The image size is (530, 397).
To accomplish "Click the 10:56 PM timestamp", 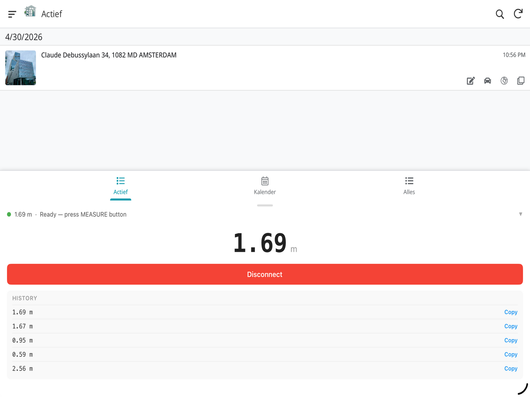I will pos(514,55).
